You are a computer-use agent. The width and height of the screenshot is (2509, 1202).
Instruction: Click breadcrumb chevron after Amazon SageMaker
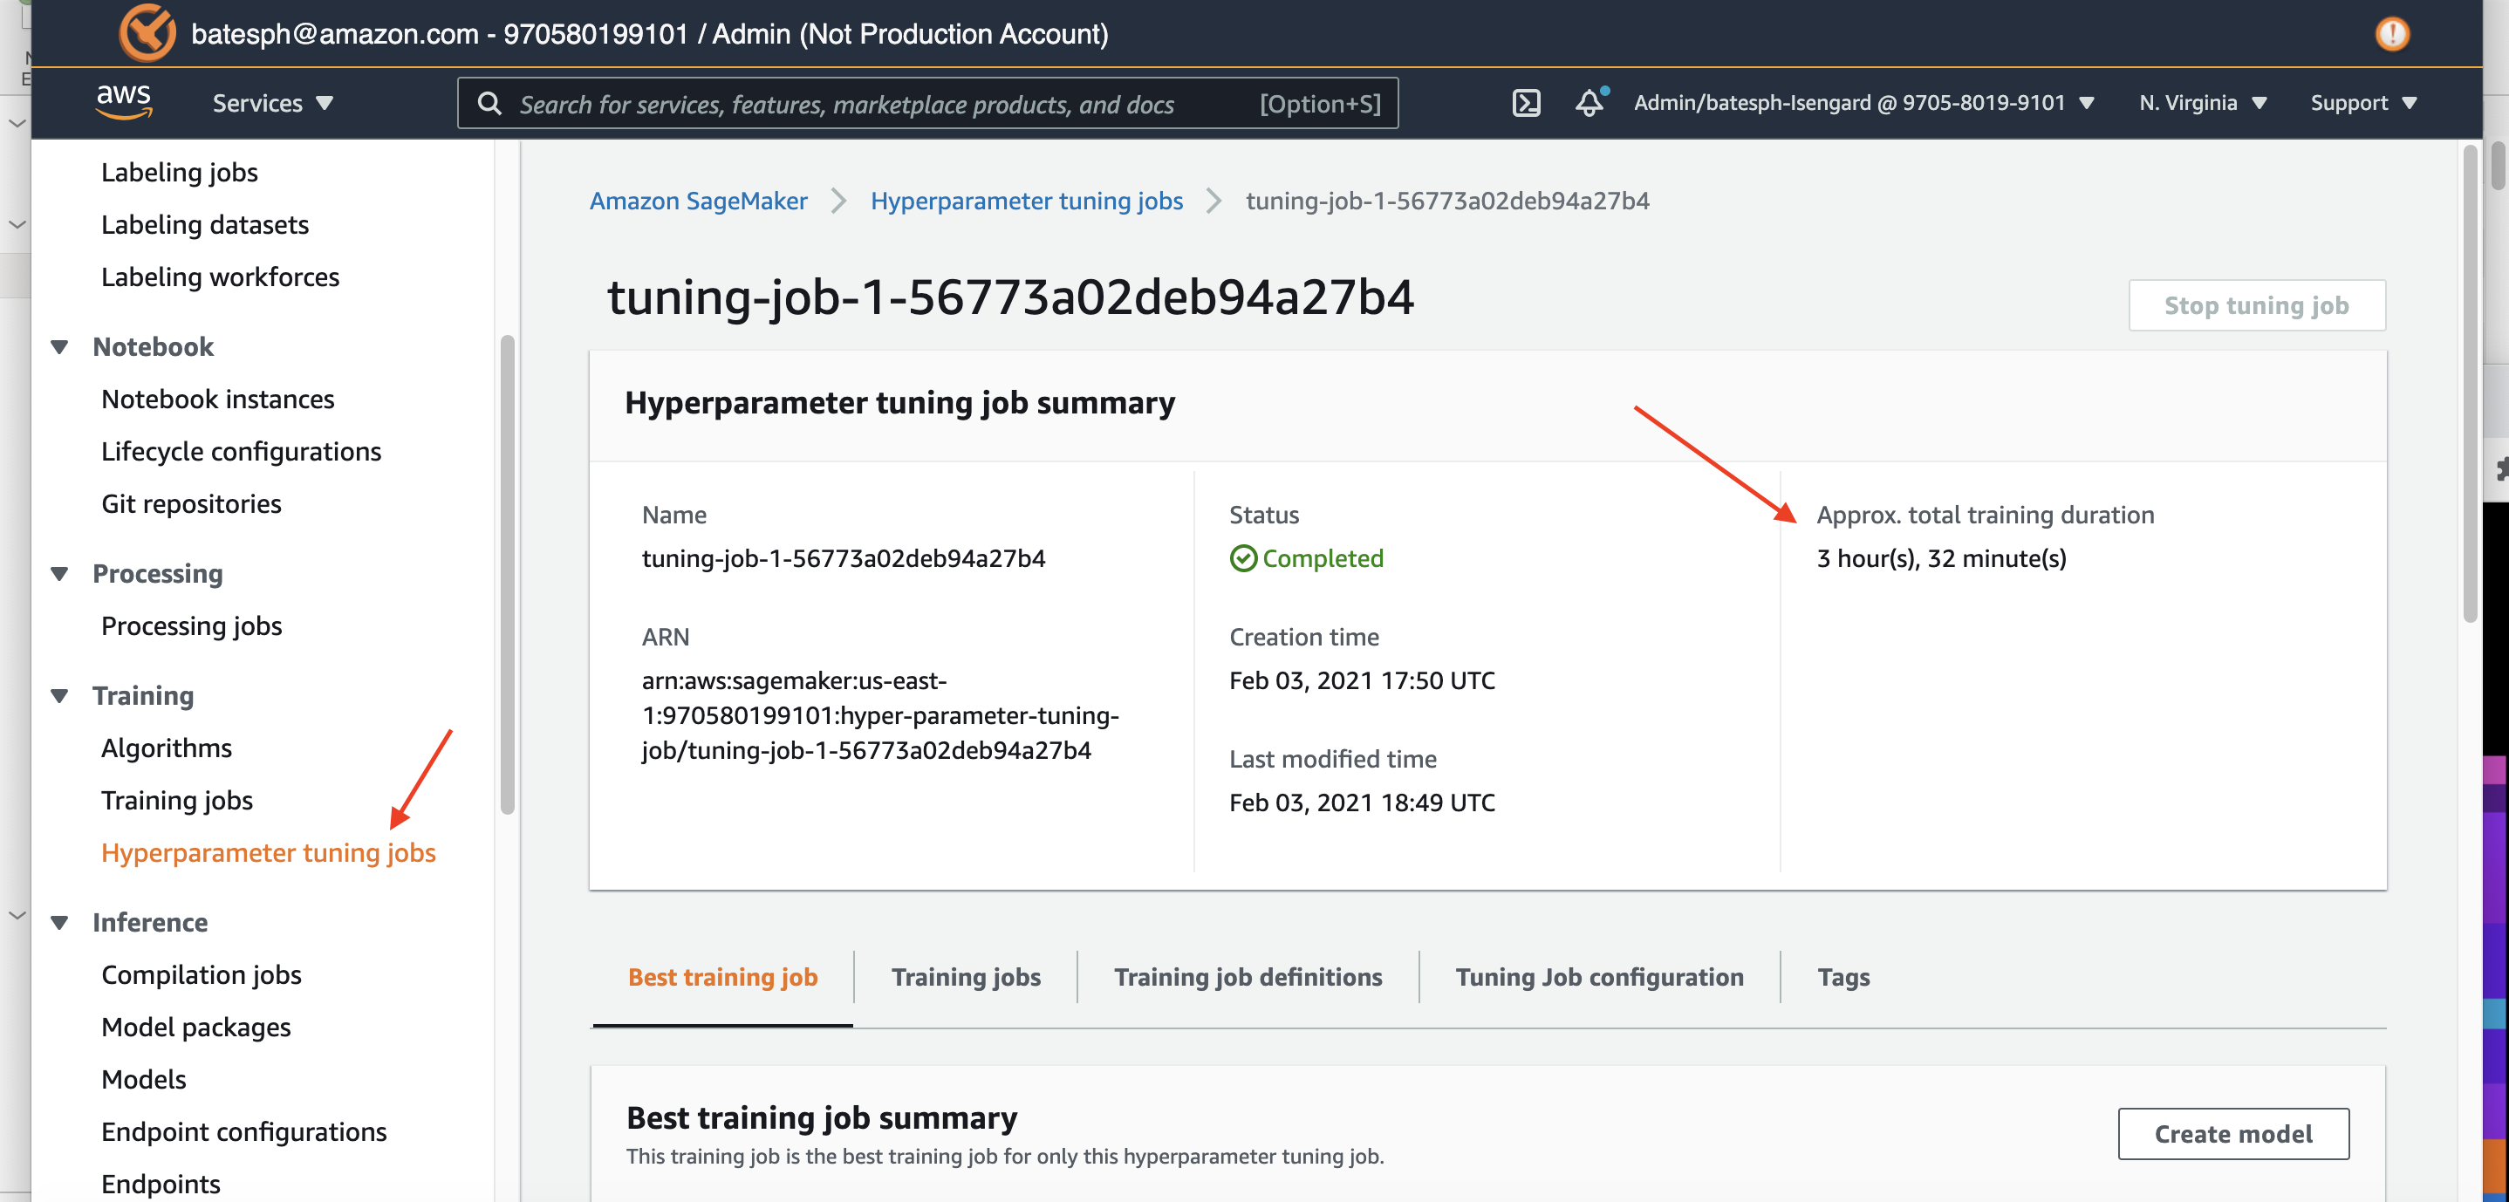pos(838,201)
